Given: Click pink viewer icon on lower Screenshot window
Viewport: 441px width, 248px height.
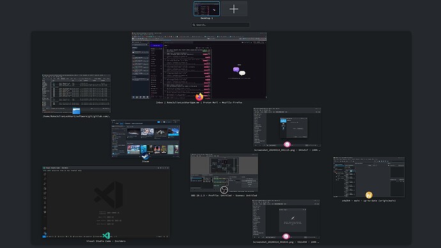Looking at the screenshot, I should pos(286,236).
